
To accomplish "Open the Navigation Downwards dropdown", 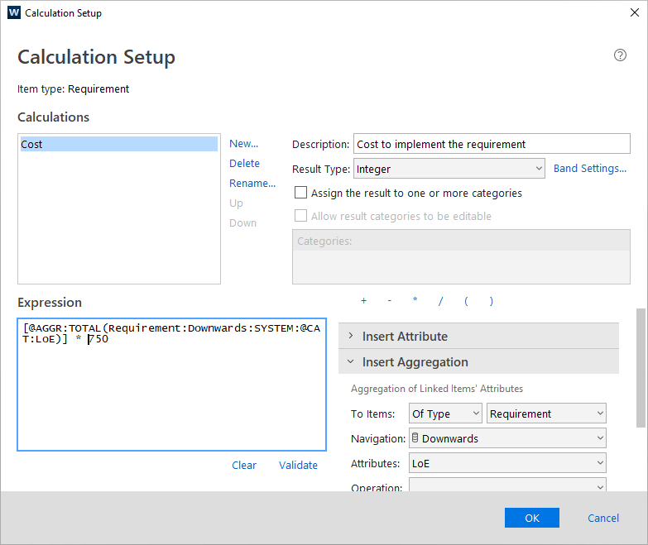I will pyautogui.click(x=507, y=438).
